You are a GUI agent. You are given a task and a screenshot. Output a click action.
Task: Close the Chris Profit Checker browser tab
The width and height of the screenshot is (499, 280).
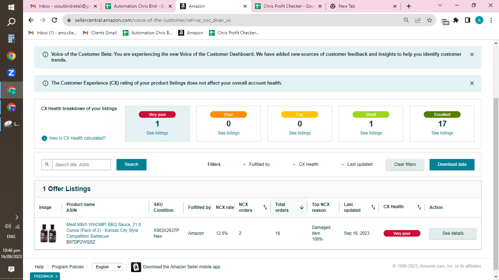click(320, 6)
